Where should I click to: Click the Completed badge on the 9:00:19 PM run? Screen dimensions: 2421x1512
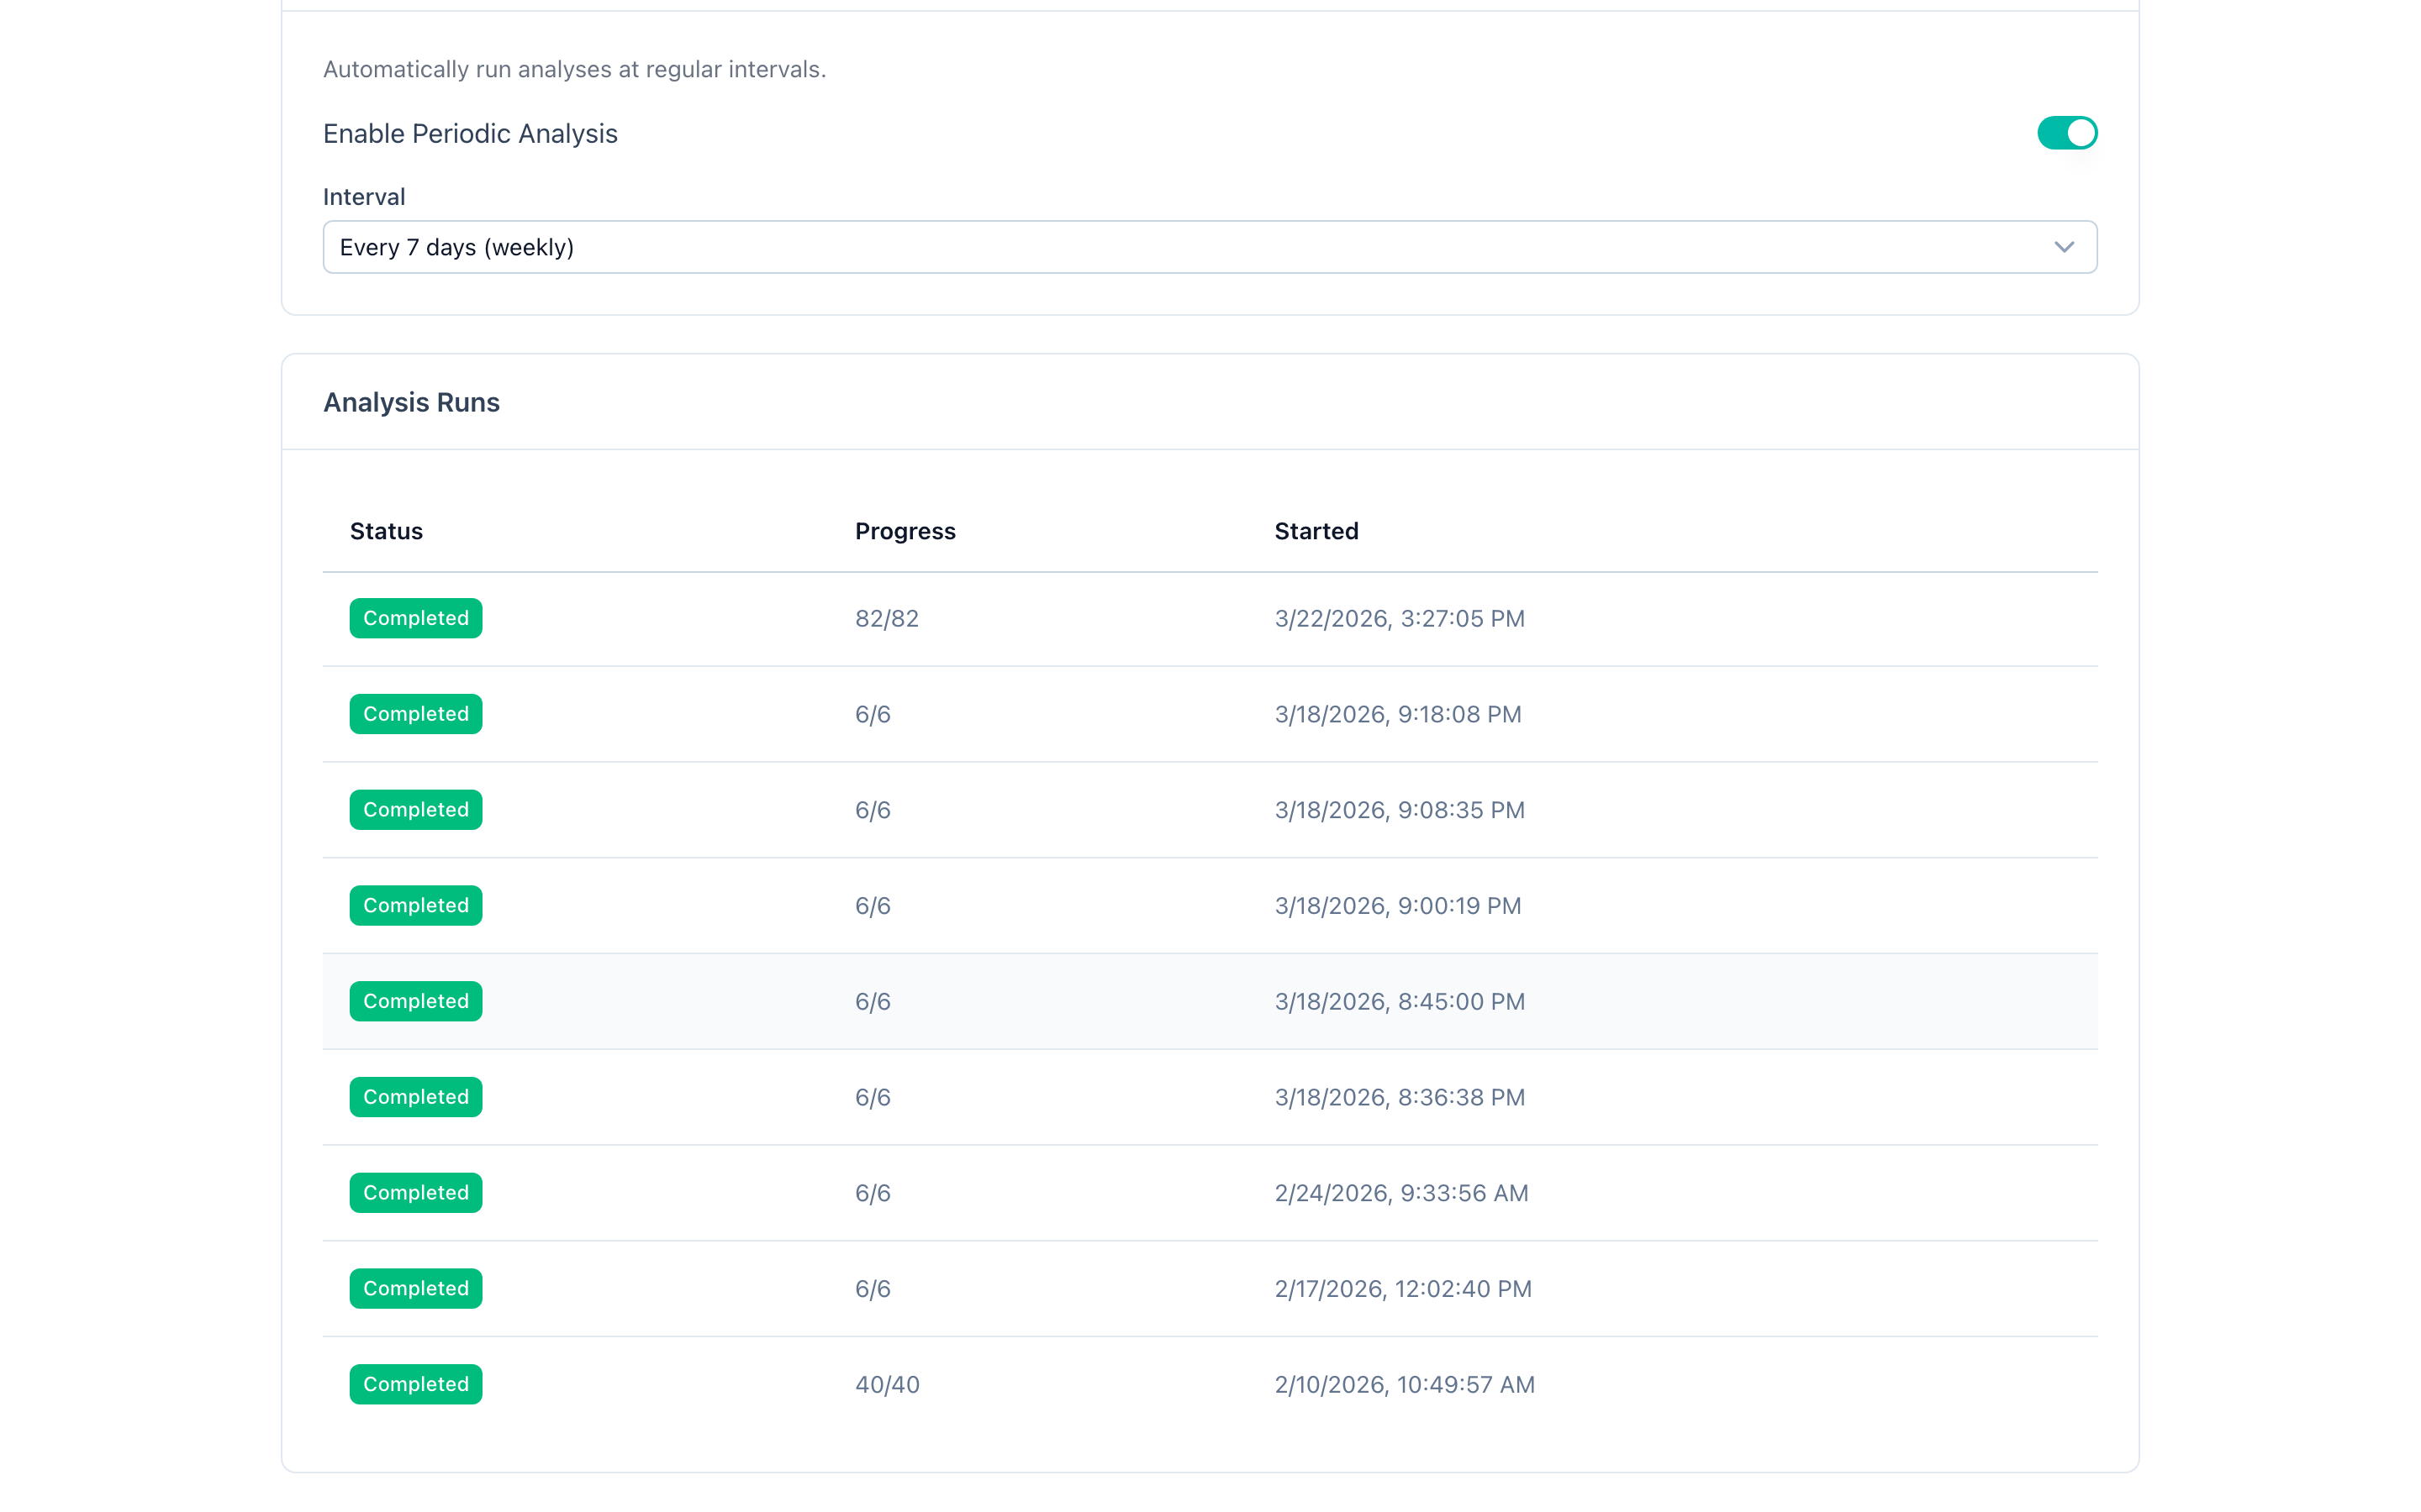(415, 905)
